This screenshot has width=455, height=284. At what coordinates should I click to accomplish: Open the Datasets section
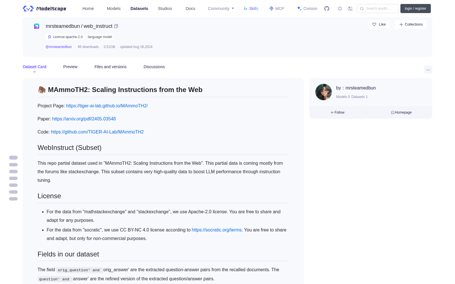139,9
